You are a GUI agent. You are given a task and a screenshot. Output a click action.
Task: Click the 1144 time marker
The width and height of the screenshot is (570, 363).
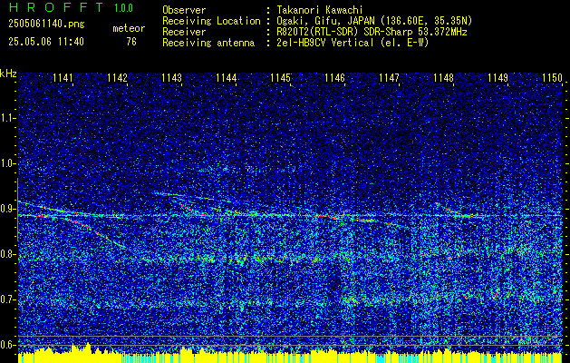227,78
